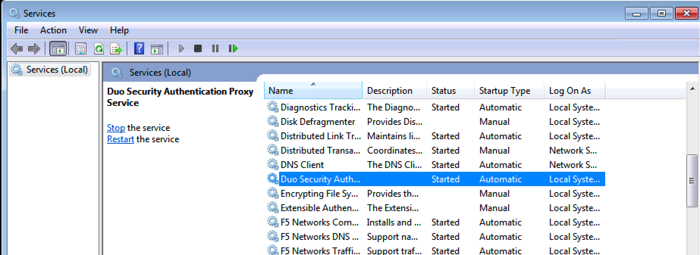Click gear icon of F5 Networks Com row
700x255 pixels.
[x=273, y=222]
